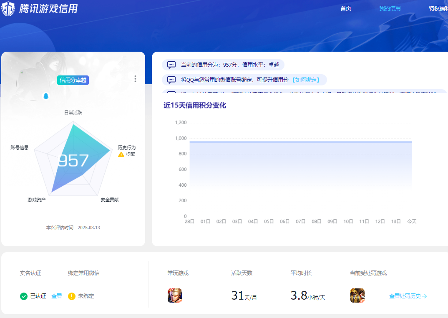The height and width of the screenshot is (318, 448).
Task: Click the 600 value on the chart axis
Action: click(183, 169)
